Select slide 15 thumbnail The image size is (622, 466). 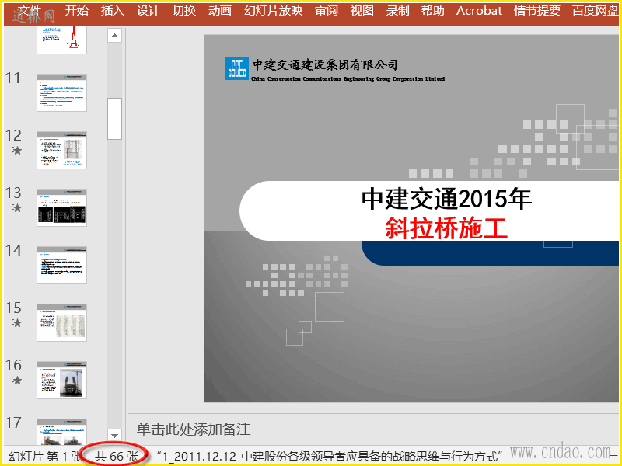(62, 322)
